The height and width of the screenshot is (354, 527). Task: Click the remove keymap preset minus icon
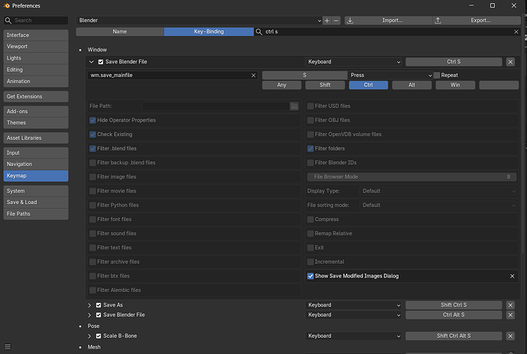(x=336, y=21)
